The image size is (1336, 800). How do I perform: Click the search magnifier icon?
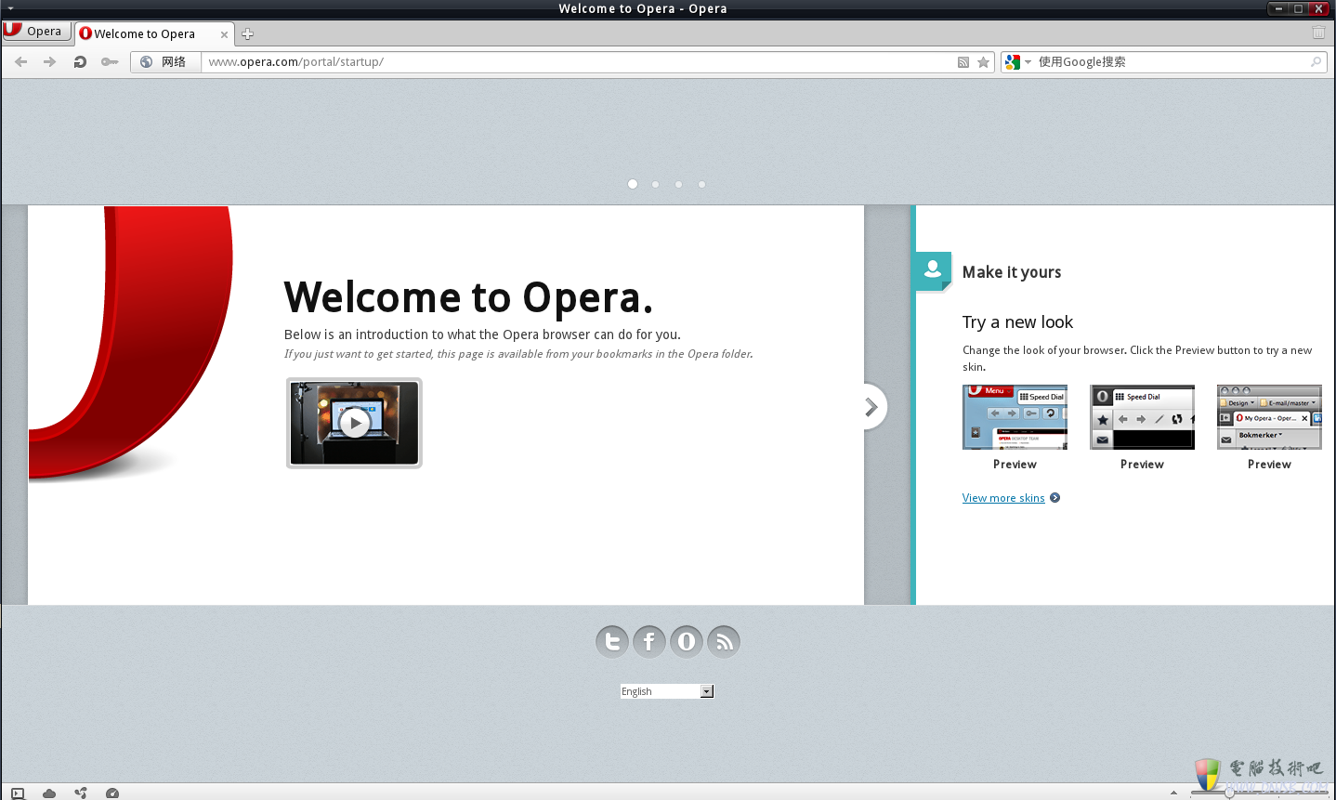coord(1316,62)
